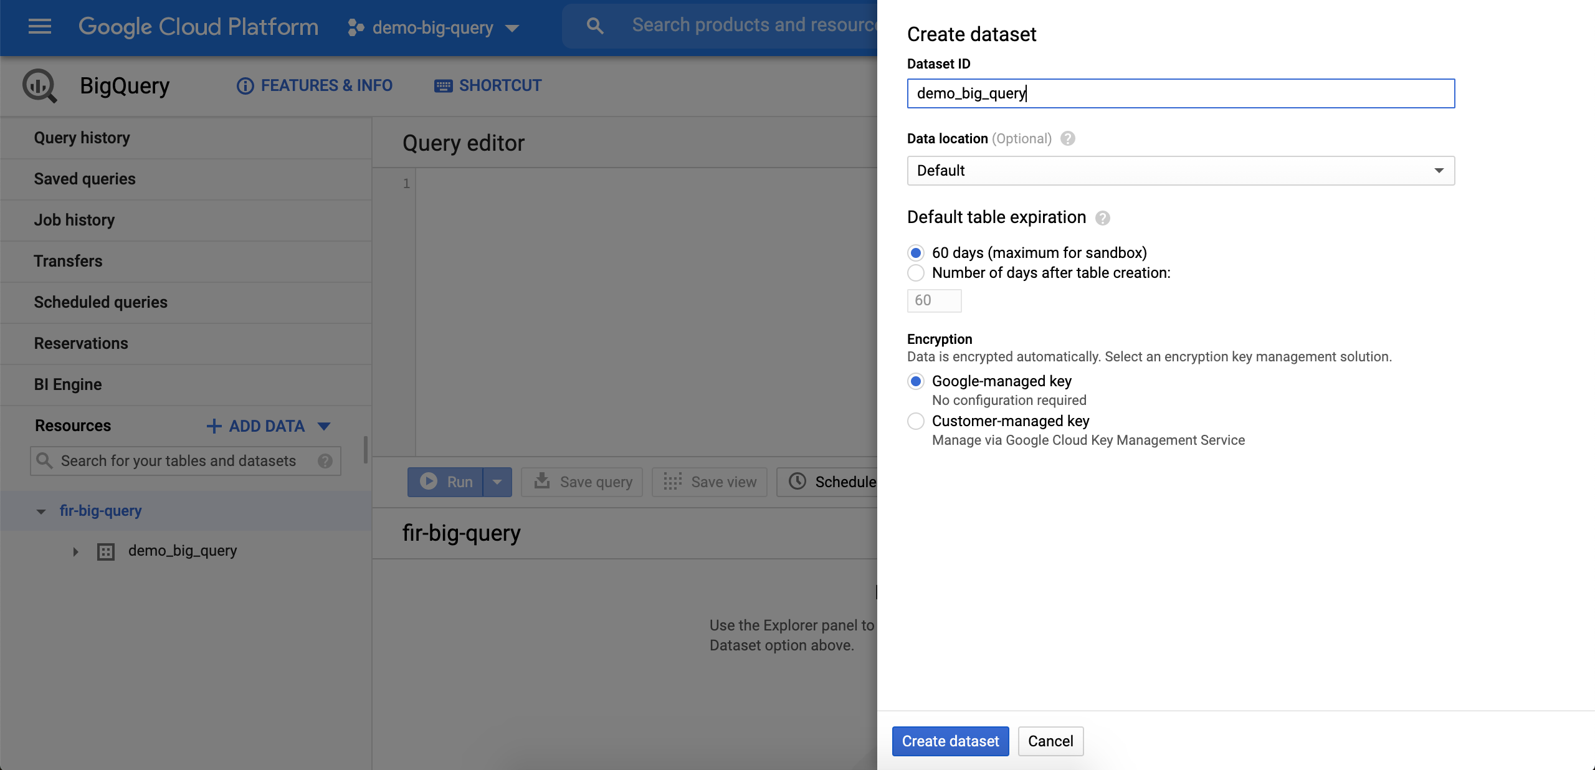Open the navigation hamburger menu
This screenshot has height=770, width=1595.
39,26
